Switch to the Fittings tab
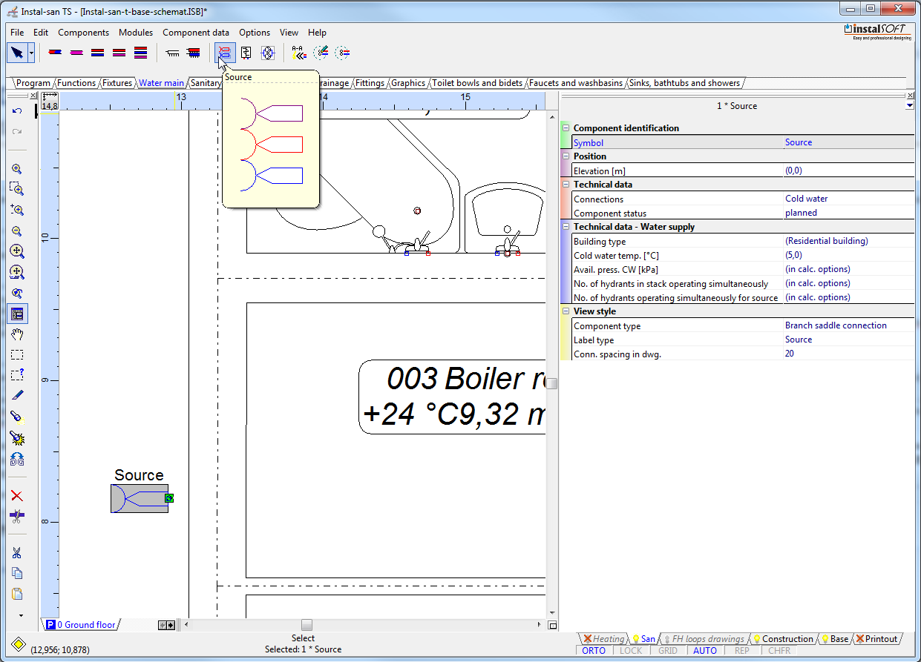The image size is (921, 662). [x=370, y=83]
